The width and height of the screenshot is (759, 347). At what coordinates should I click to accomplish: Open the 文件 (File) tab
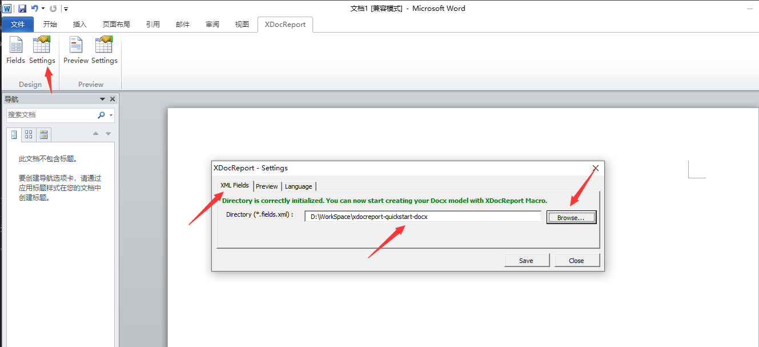(x=18, y=25)
